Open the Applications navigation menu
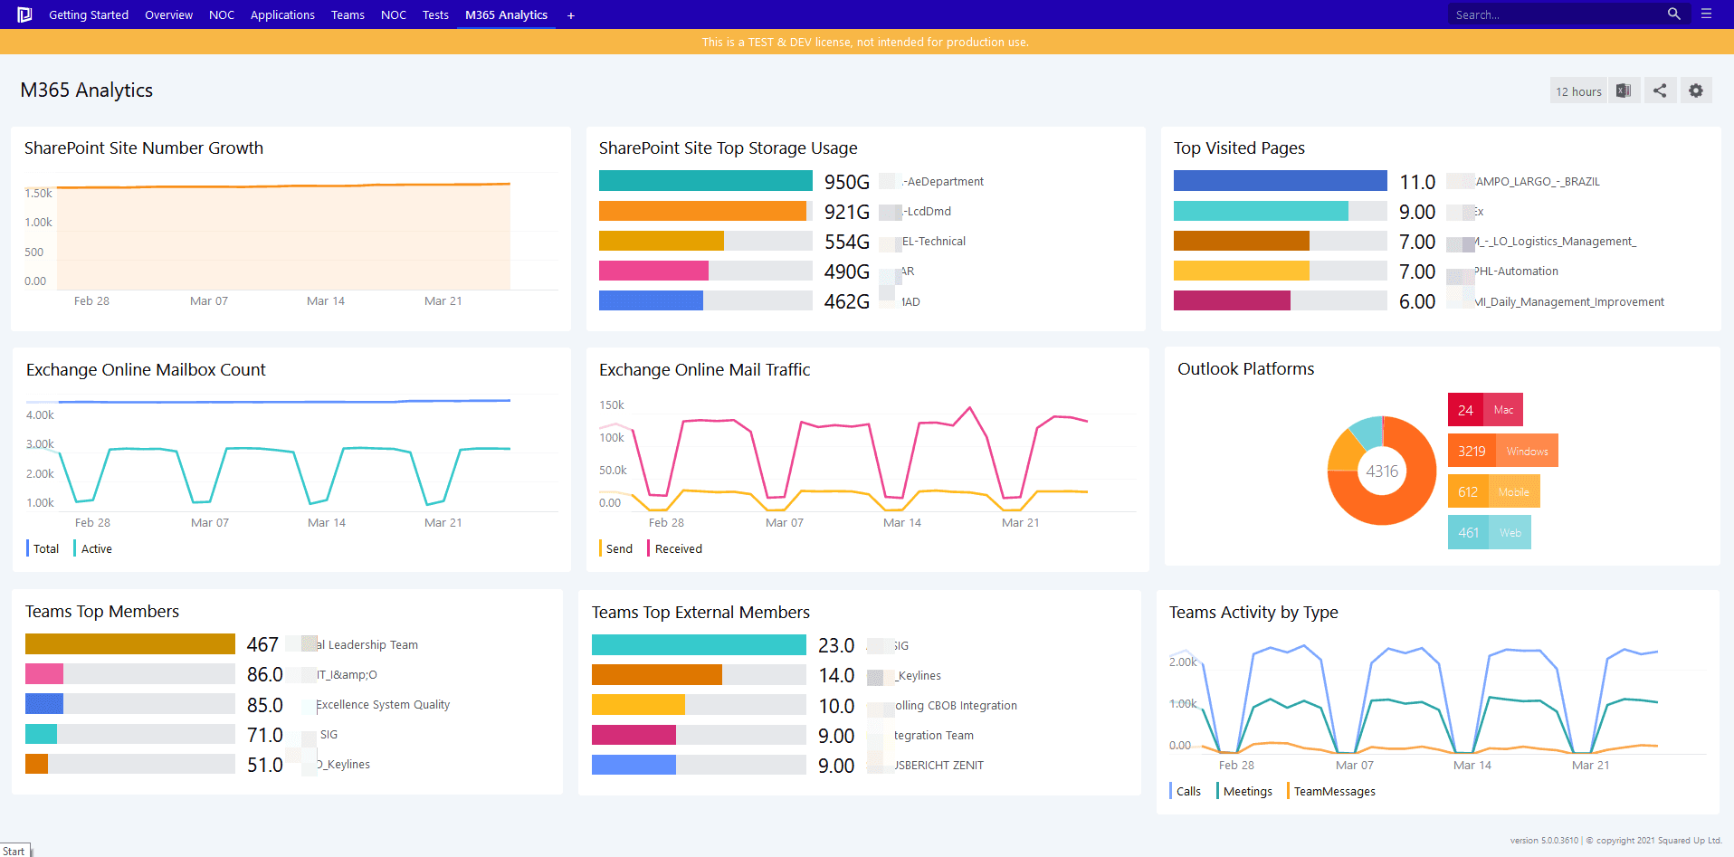 [x=282, y=15]
